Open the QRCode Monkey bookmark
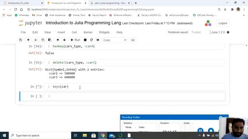Viewport: 248px width, 139px height. [x=205, y=15]
